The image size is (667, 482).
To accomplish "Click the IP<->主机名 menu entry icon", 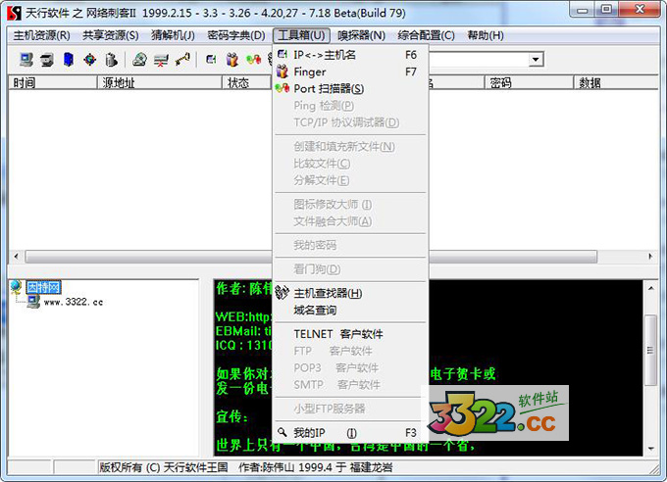I will (282, 55).
